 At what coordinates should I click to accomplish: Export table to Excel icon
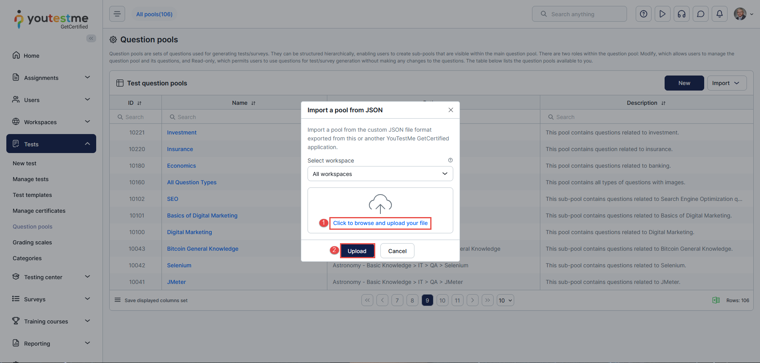pyautogui.click(x=716, y=301)
